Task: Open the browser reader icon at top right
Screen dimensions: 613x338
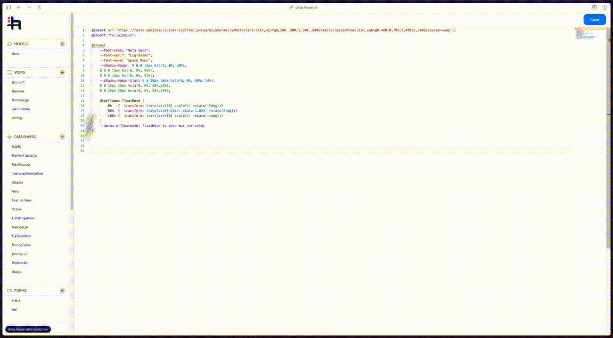Action: coord(595,8)
